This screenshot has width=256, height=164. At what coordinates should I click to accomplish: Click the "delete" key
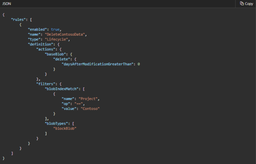pos(61,59)
